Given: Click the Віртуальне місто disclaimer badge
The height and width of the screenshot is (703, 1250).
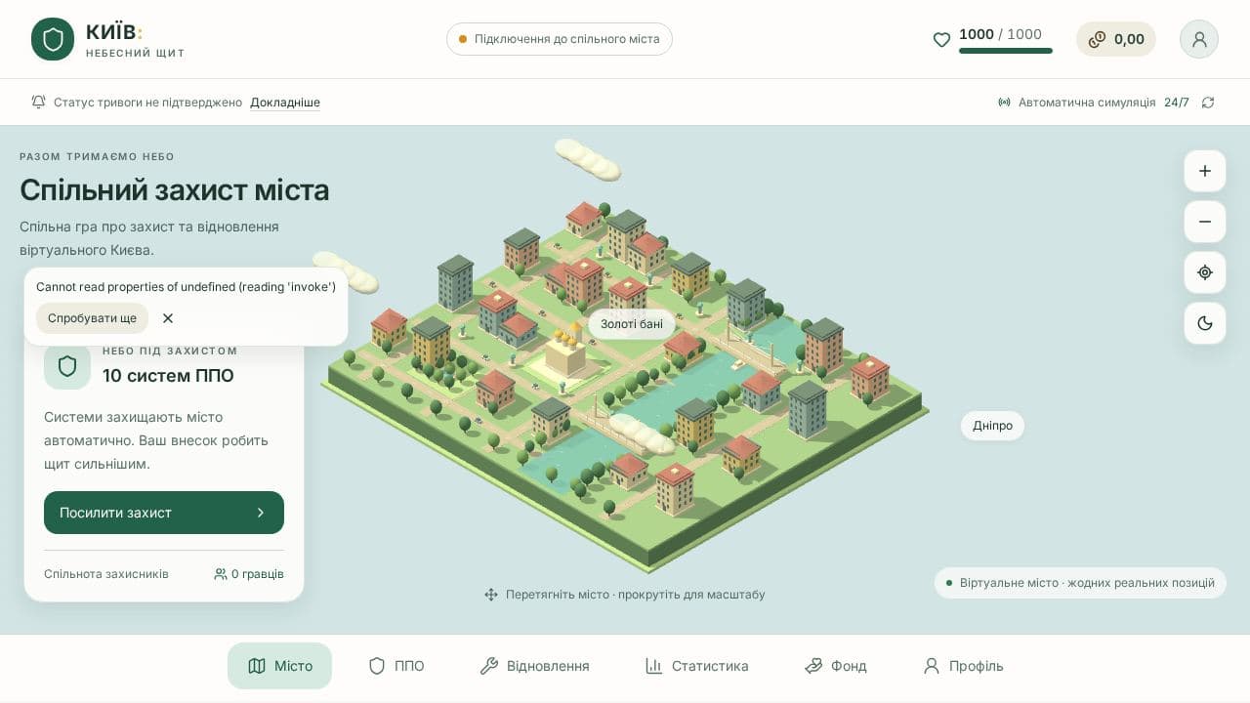Looking at the screenshot, I should 1080,583.
